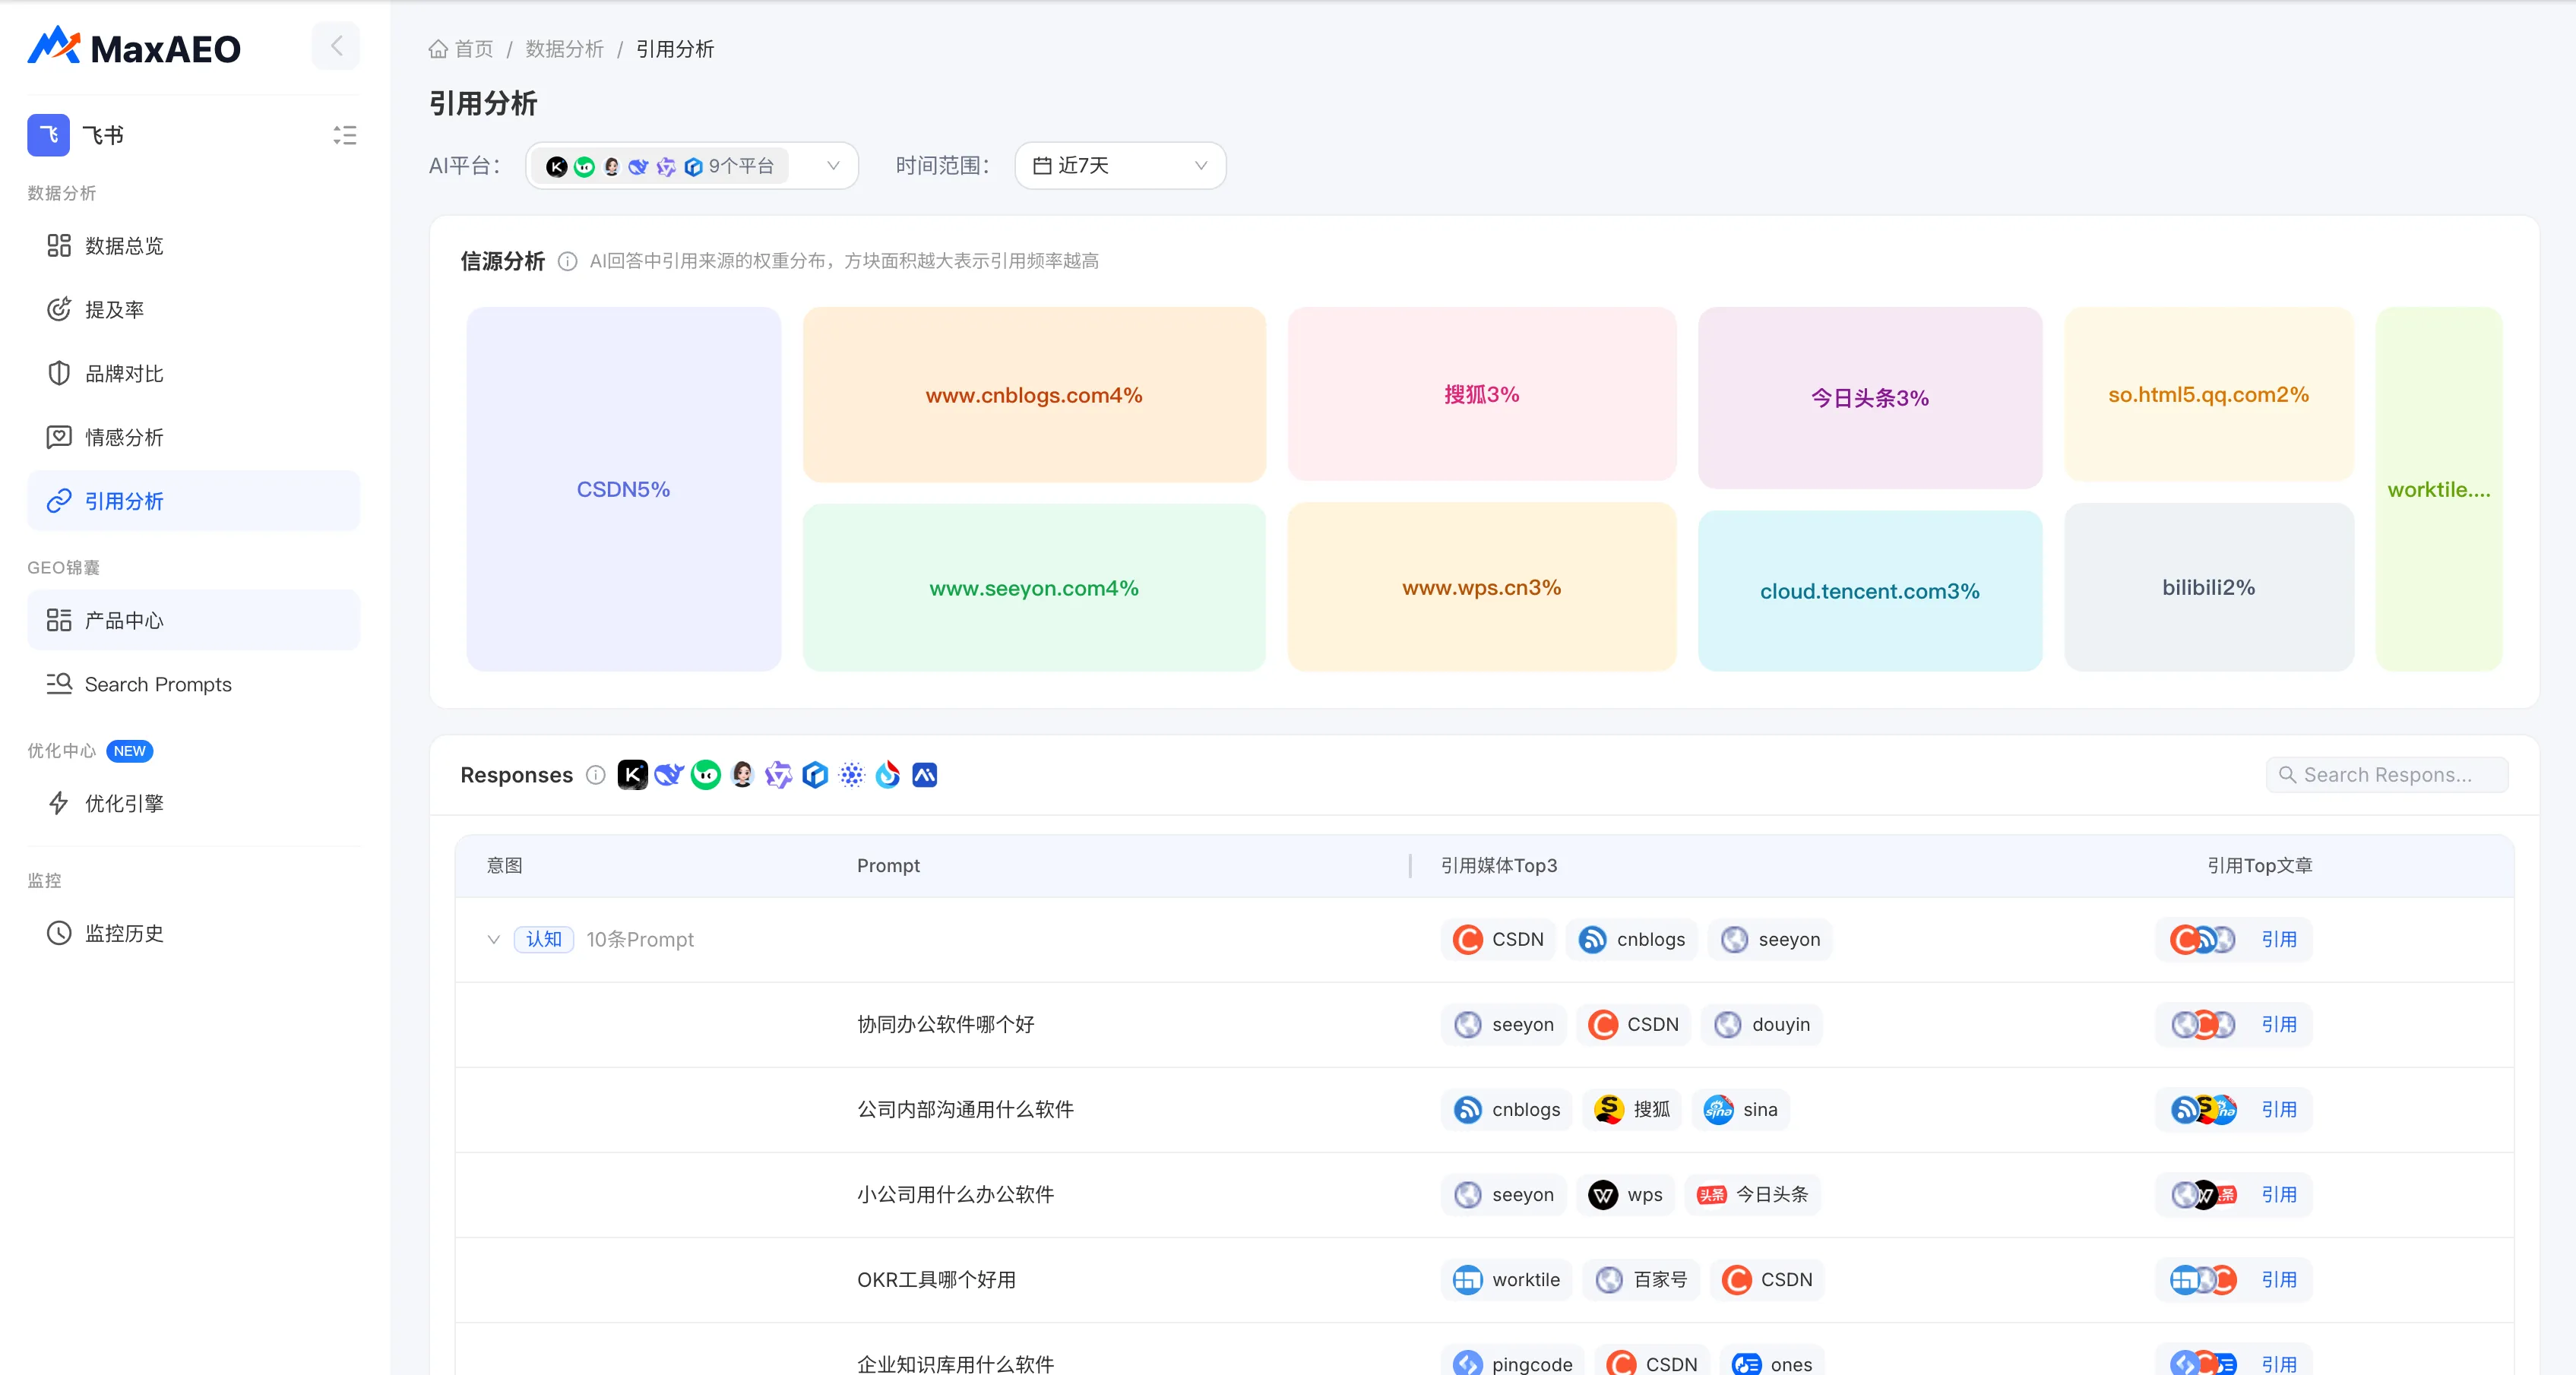2576x1375 pixels.
Task: Open the AI平台 multi-select dropdown
Action: pos(691,166)
